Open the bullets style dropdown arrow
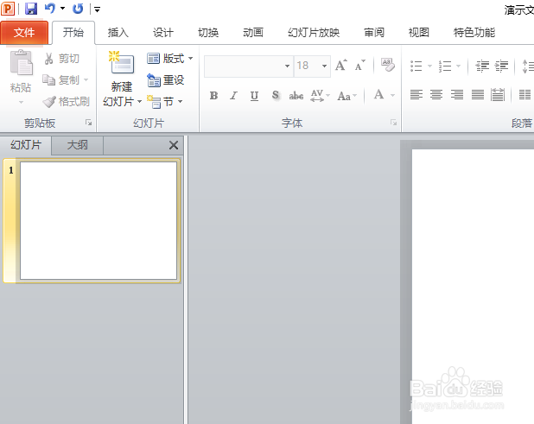The height and width of the screenshot is (424, 534). click(429, 66)
